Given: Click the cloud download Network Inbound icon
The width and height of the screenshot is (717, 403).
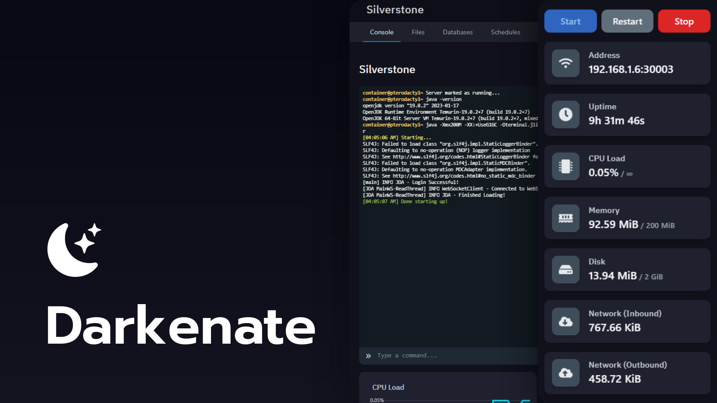Looking at the screenshot, I should pyautogui.click(x=565, y=321).
